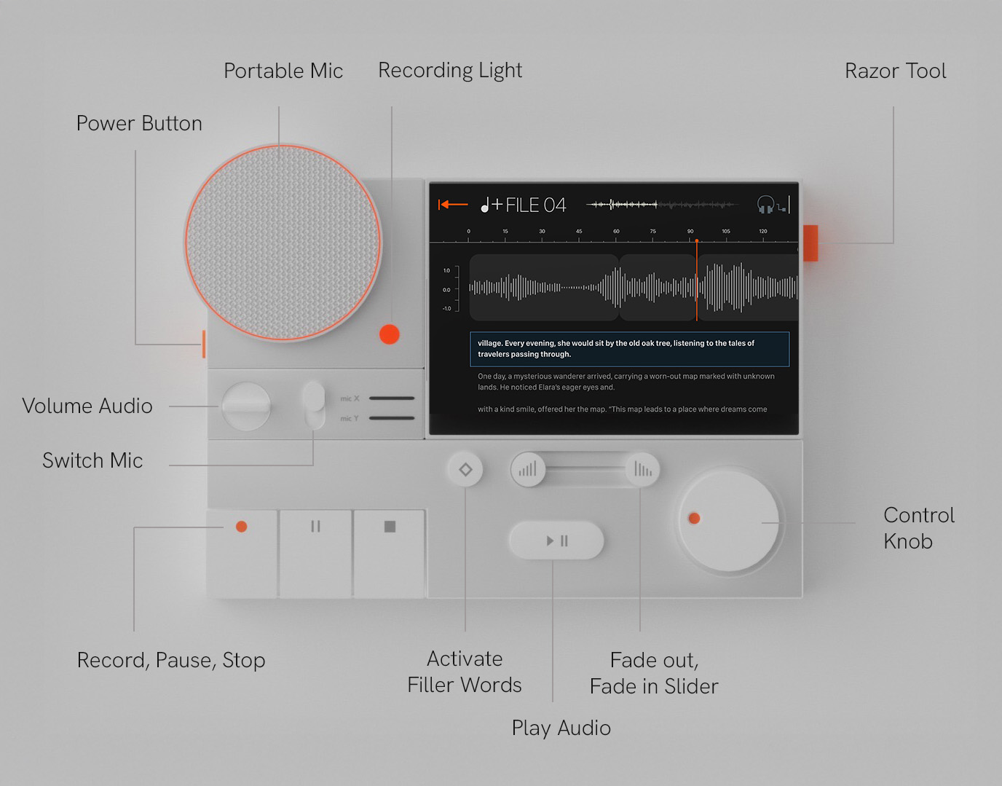Click the pause key on the device

(315, 554)
